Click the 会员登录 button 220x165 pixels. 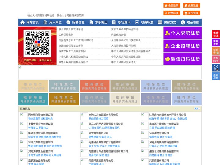coord(172,5)
